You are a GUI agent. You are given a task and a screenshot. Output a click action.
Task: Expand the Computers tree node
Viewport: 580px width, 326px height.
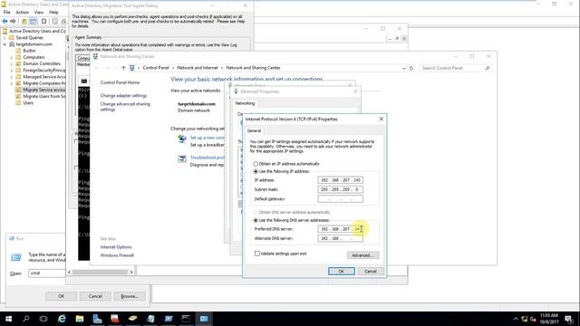pyautogui.click(x=12, y=57)
